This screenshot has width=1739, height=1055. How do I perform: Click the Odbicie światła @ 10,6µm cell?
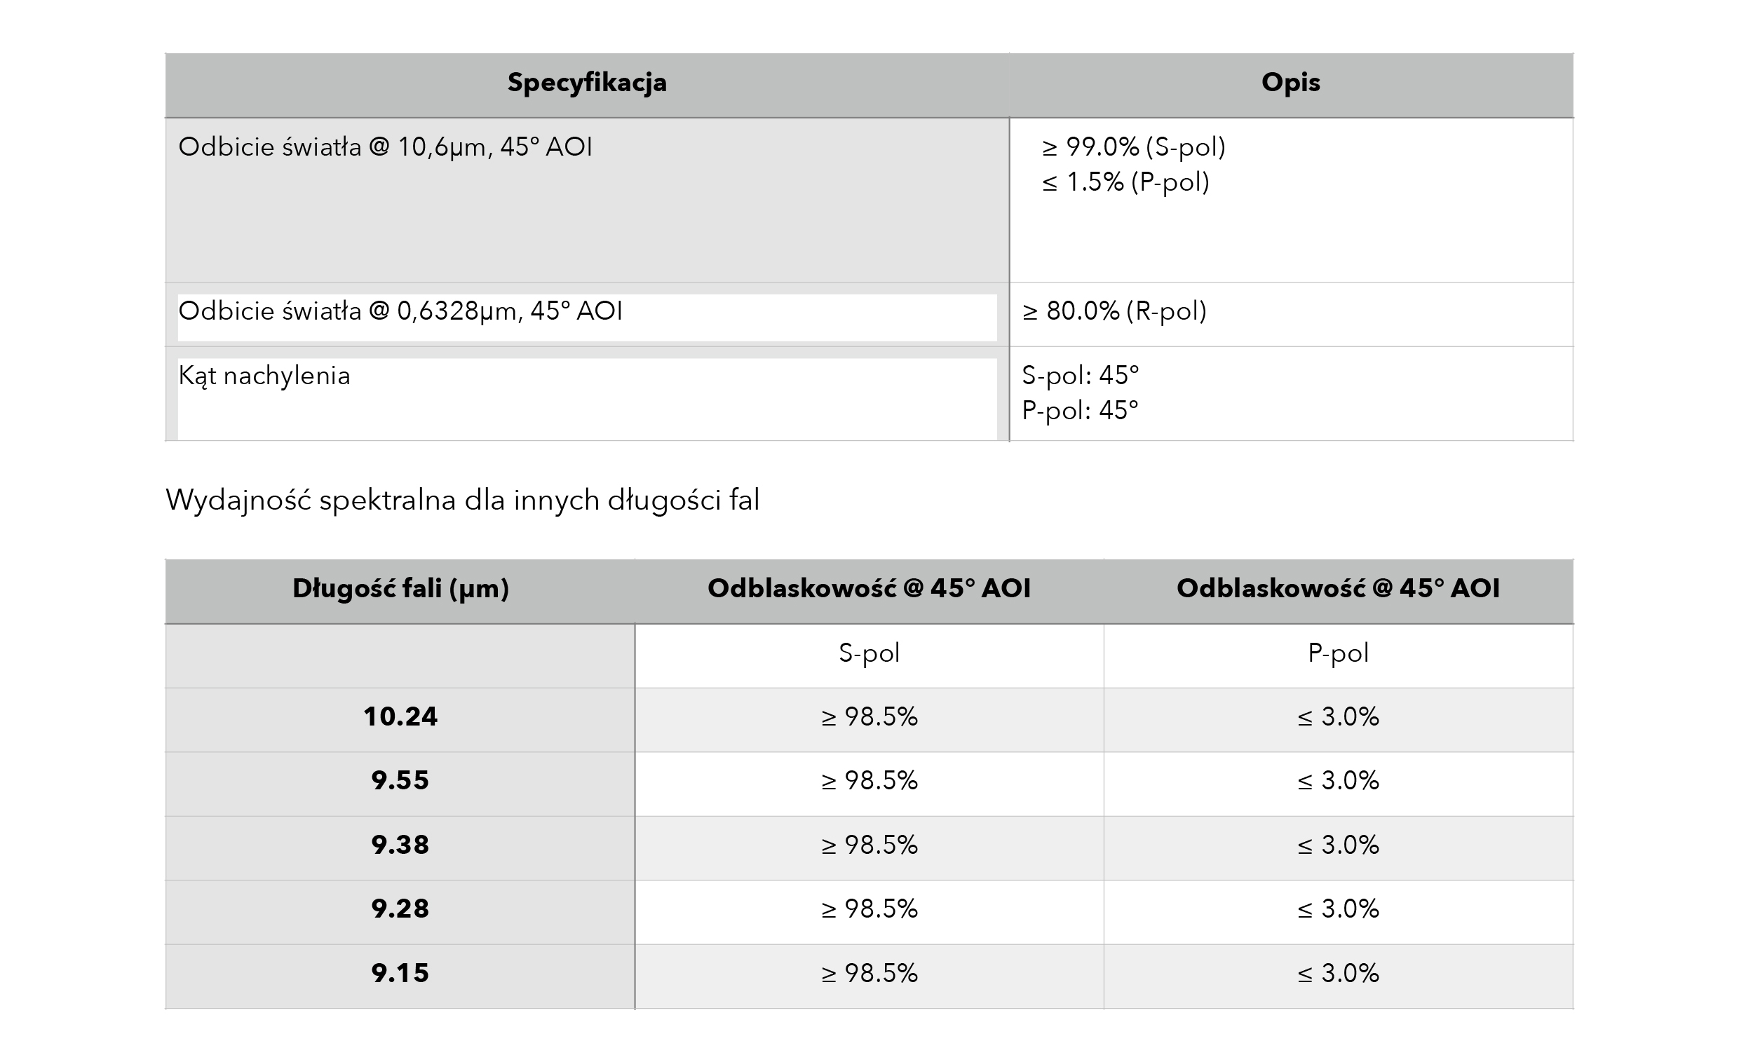pos(586,200)
